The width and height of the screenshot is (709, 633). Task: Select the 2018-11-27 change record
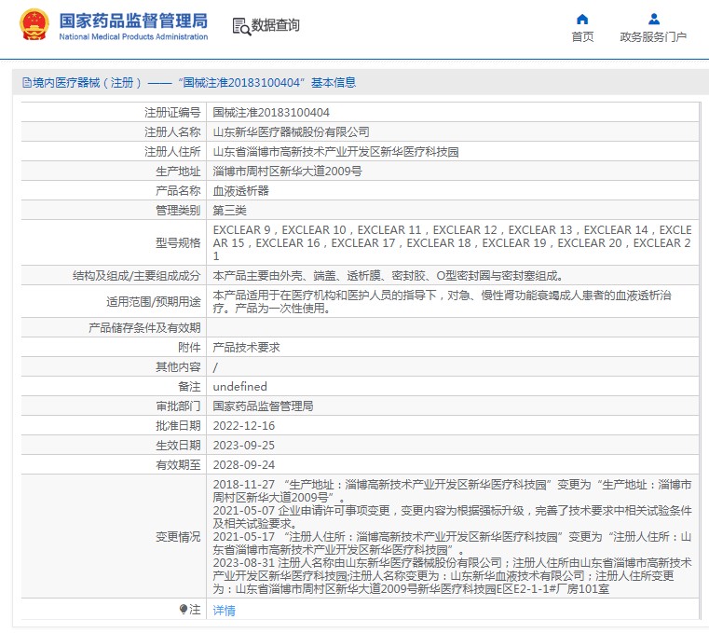coord(452,491)
